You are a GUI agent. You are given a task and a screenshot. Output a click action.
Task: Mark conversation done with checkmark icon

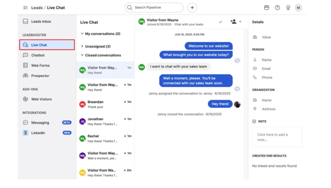tap(221, 22)
